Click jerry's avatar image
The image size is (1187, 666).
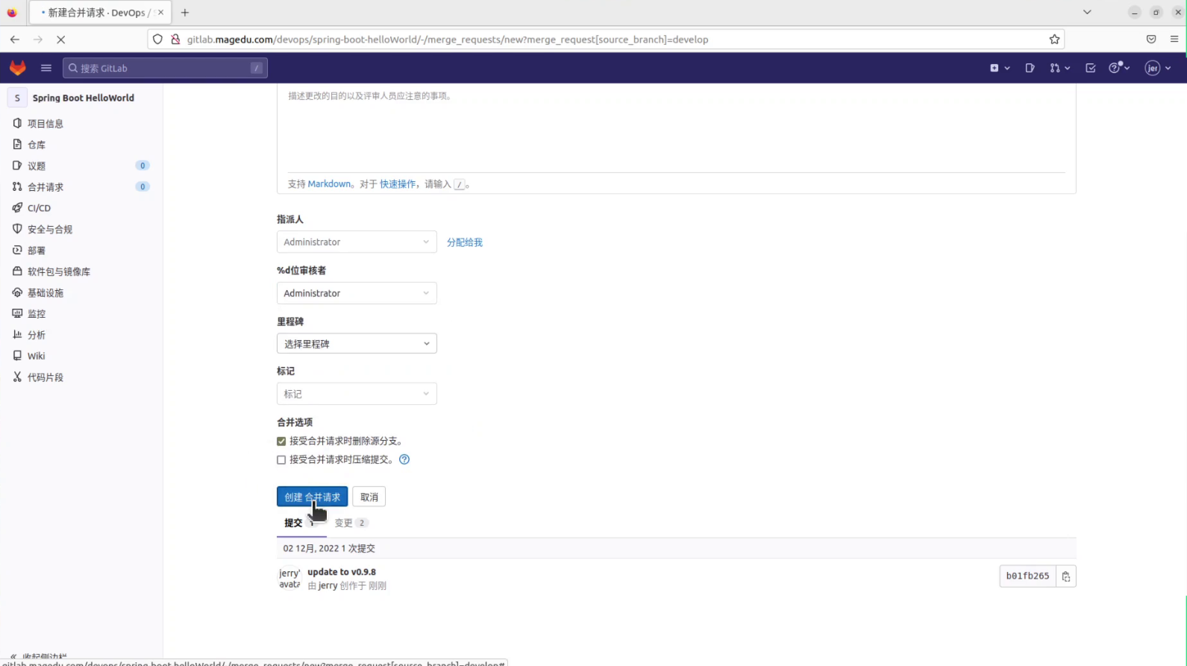click(x=289, y=579)
